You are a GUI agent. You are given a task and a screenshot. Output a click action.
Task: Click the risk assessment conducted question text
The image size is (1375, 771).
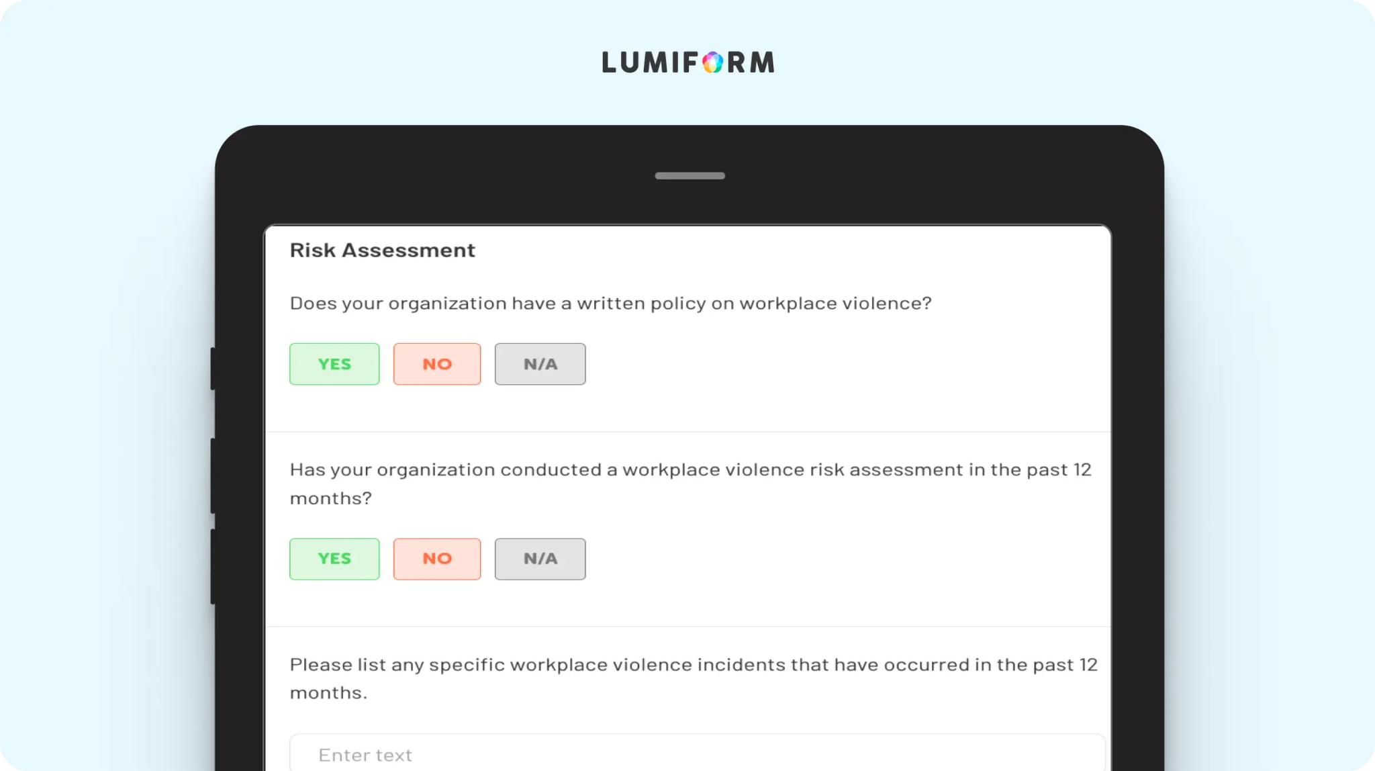click(690, 484)
